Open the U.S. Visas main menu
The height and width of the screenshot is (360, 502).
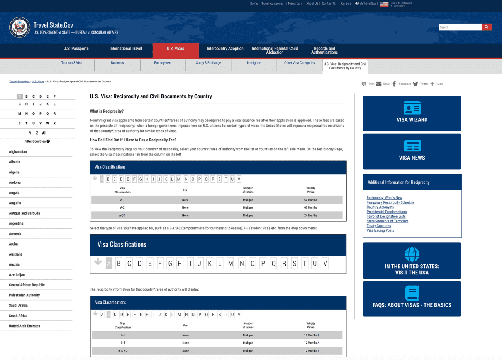(x=175, y=49)
